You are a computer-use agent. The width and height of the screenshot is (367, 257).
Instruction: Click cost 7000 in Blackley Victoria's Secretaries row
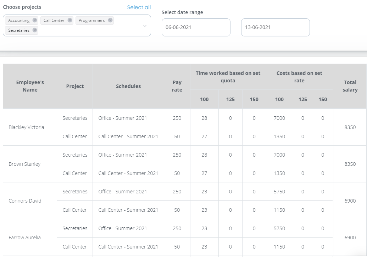coord(279,118)
